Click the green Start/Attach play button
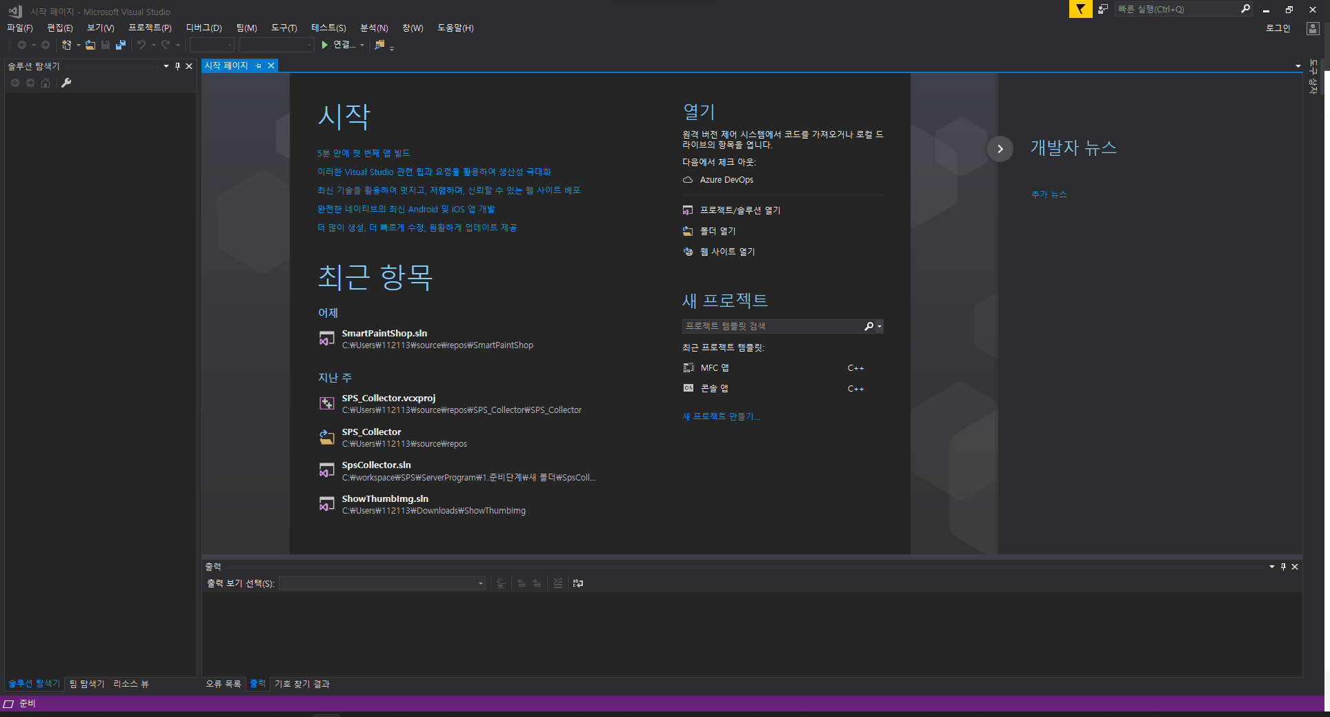Screen dimensions: 1330x717 coord(325,45)
